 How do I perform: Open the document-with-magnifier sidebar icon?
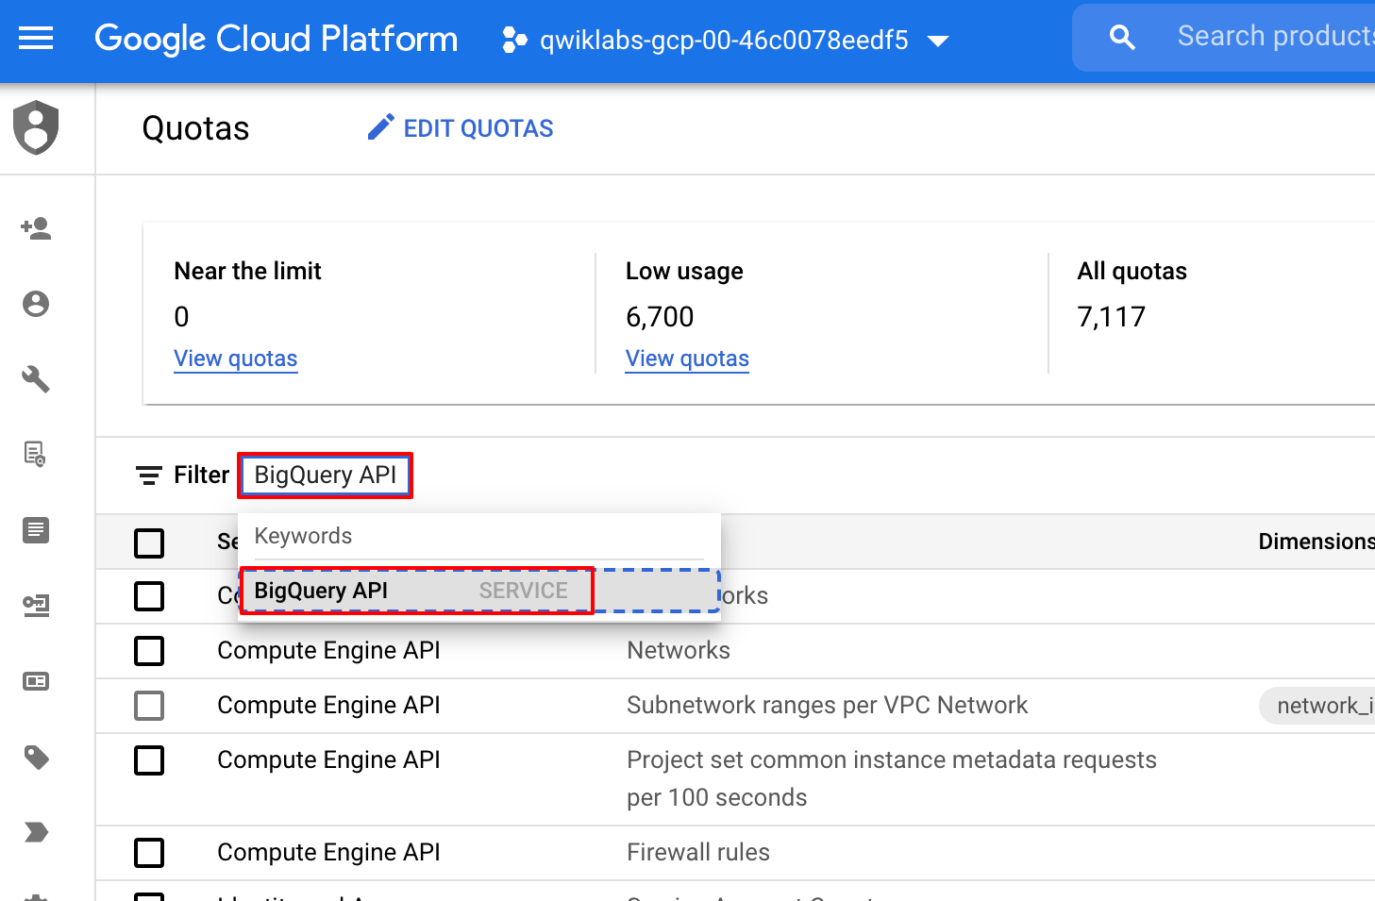click(36, 455)
